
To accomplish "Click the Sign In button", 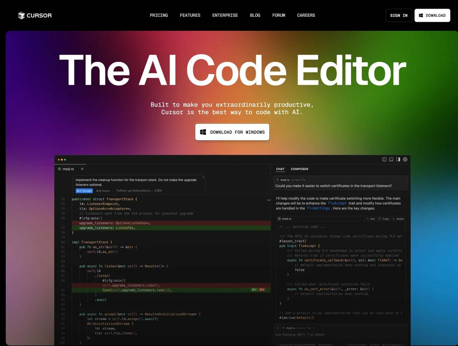I will (399, 15).
